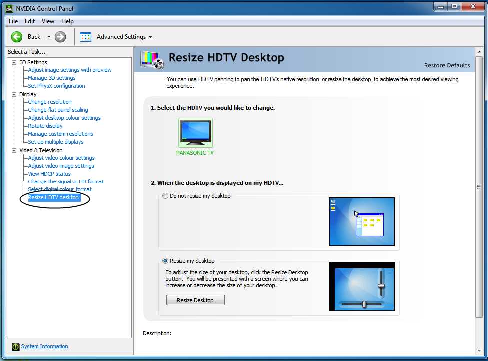Collapse the 3D Settings tree node

[x=14, y=62]
